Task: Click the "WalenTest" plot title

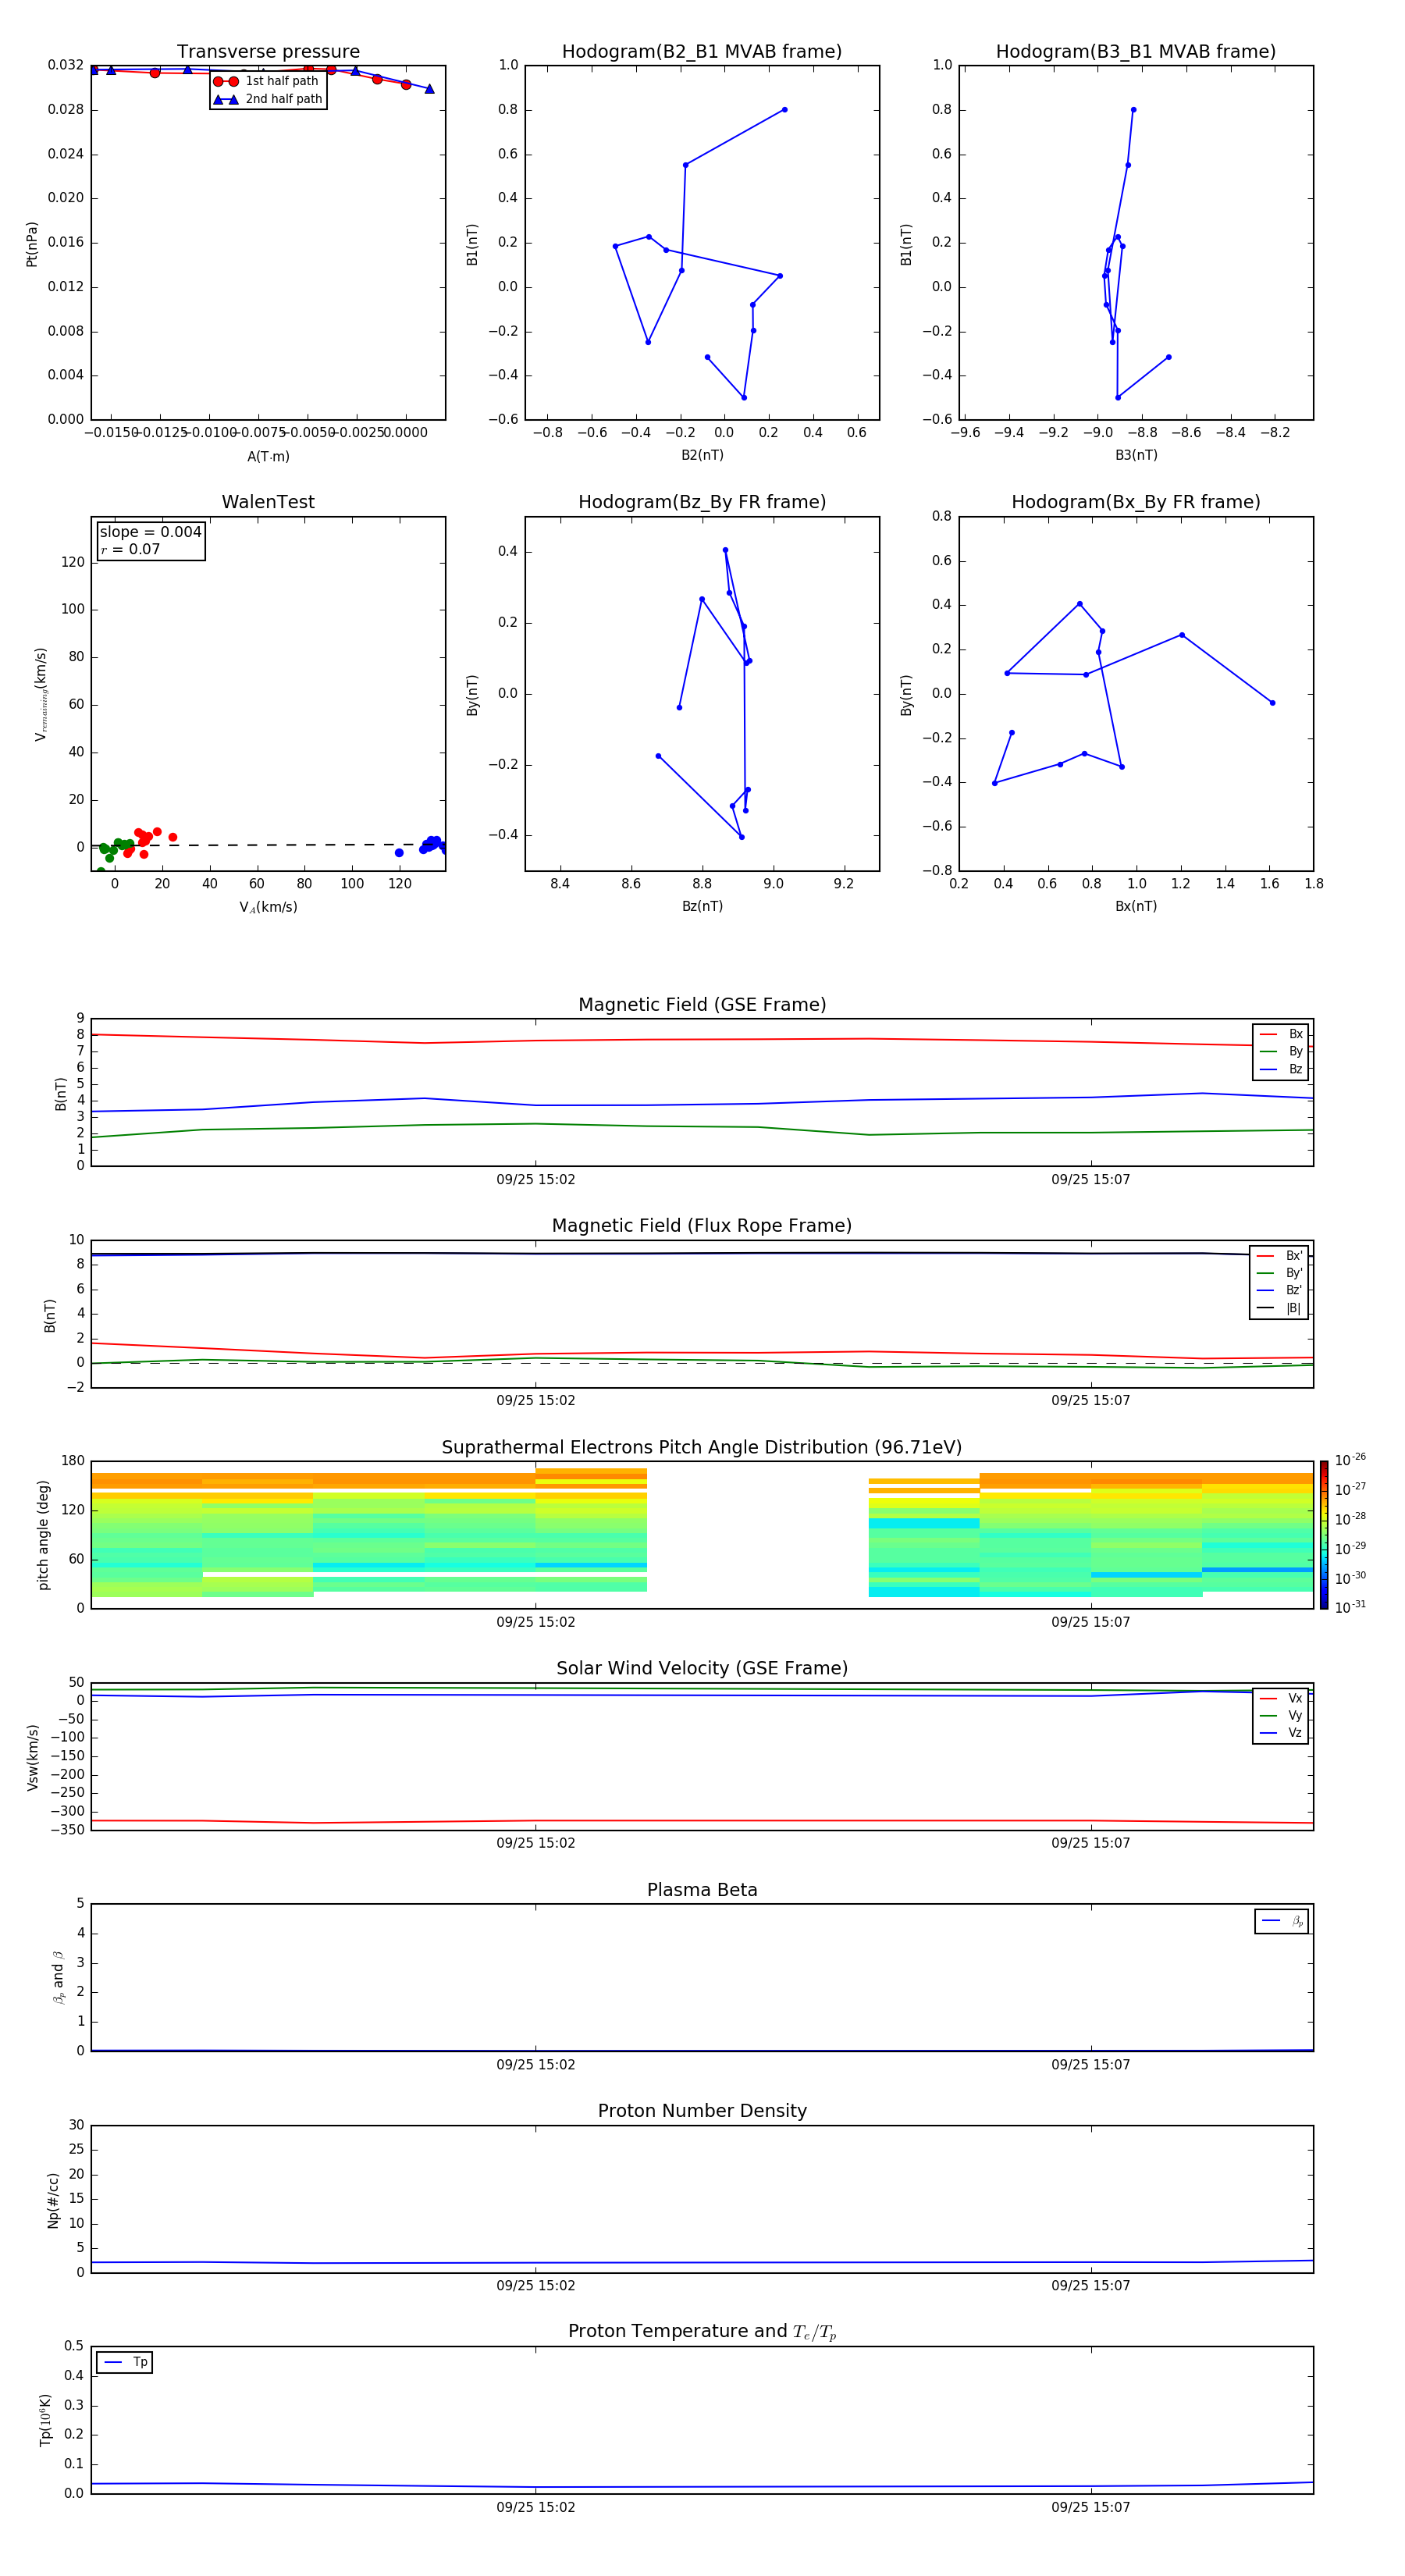Action: tap(268, 502)
